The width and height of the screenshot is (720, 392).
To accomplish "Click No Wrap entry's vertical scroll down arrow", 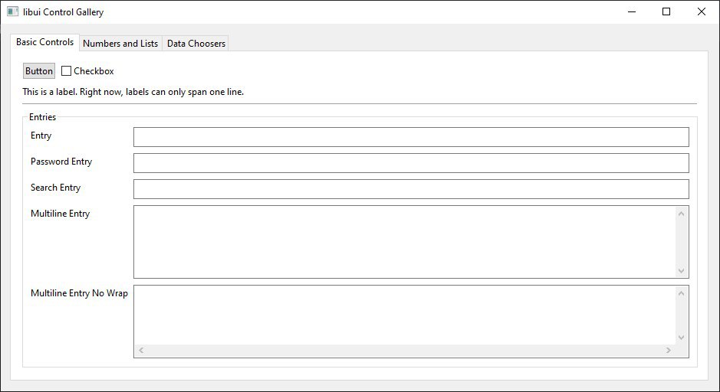I will coord(681,338).
